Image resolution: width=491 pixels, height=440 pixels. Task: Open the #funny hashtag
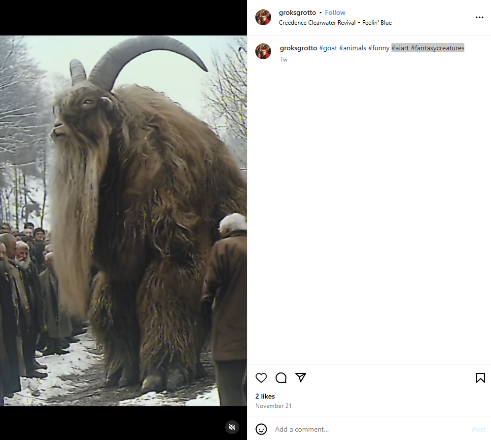click(x=379, y=48)
